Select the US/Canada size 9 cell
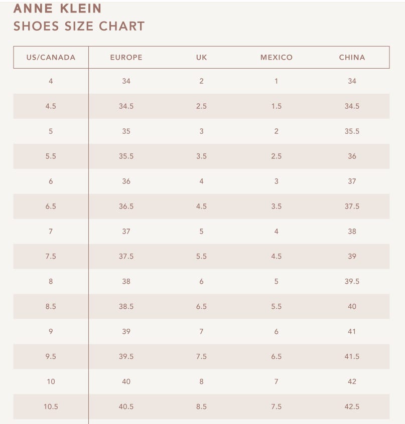This screenshot has height=424, width=405. pos(51,331)
